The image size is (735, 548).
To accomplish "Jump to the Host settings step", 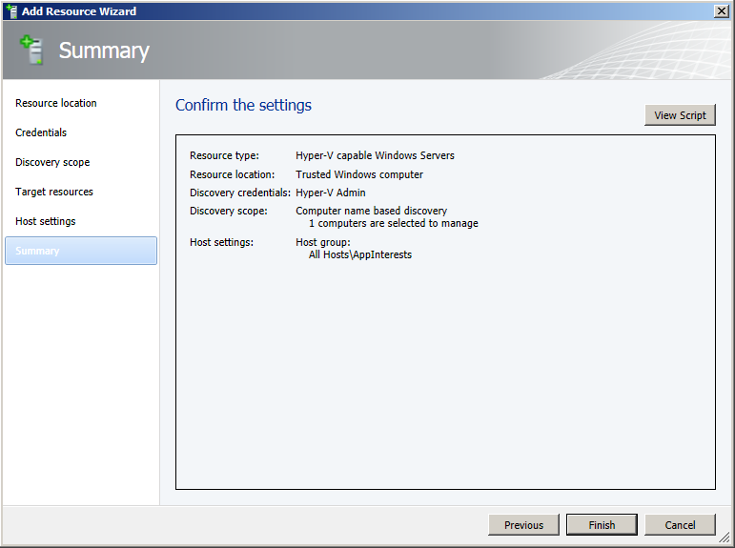I will coord(45,221).
